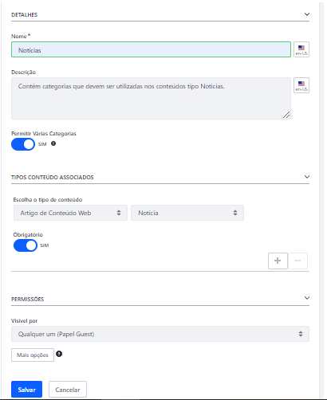Click the Salvar button
The height and width of the screenshot is (400, 327).
26,390
